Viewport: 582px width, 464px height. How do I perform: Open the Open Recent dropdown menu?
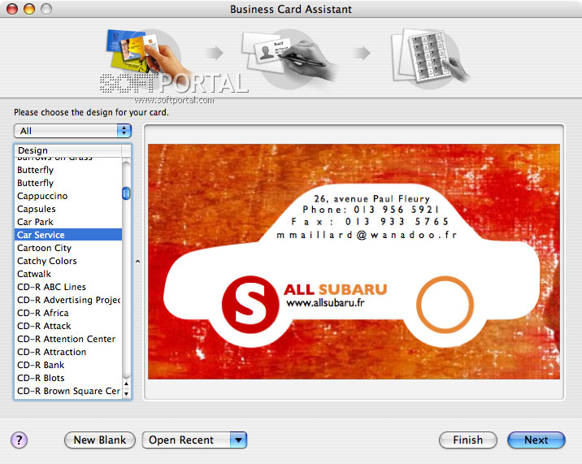tap(194, 440)
